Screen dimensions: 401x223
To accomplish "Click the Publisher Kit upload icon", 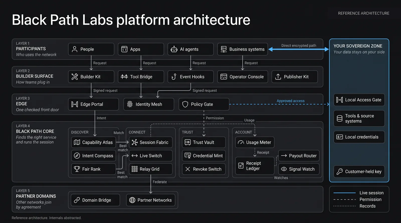I will pyautogui.click(x=278, y=77).
